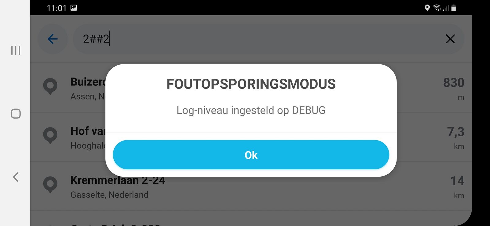Tap the pin icon beside Hof van result
Viewport: 490px width, 226px height.
click(x=50, y=135)
